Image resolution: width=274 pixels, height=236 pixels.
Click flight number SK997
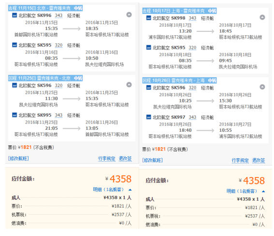(178, 117)
